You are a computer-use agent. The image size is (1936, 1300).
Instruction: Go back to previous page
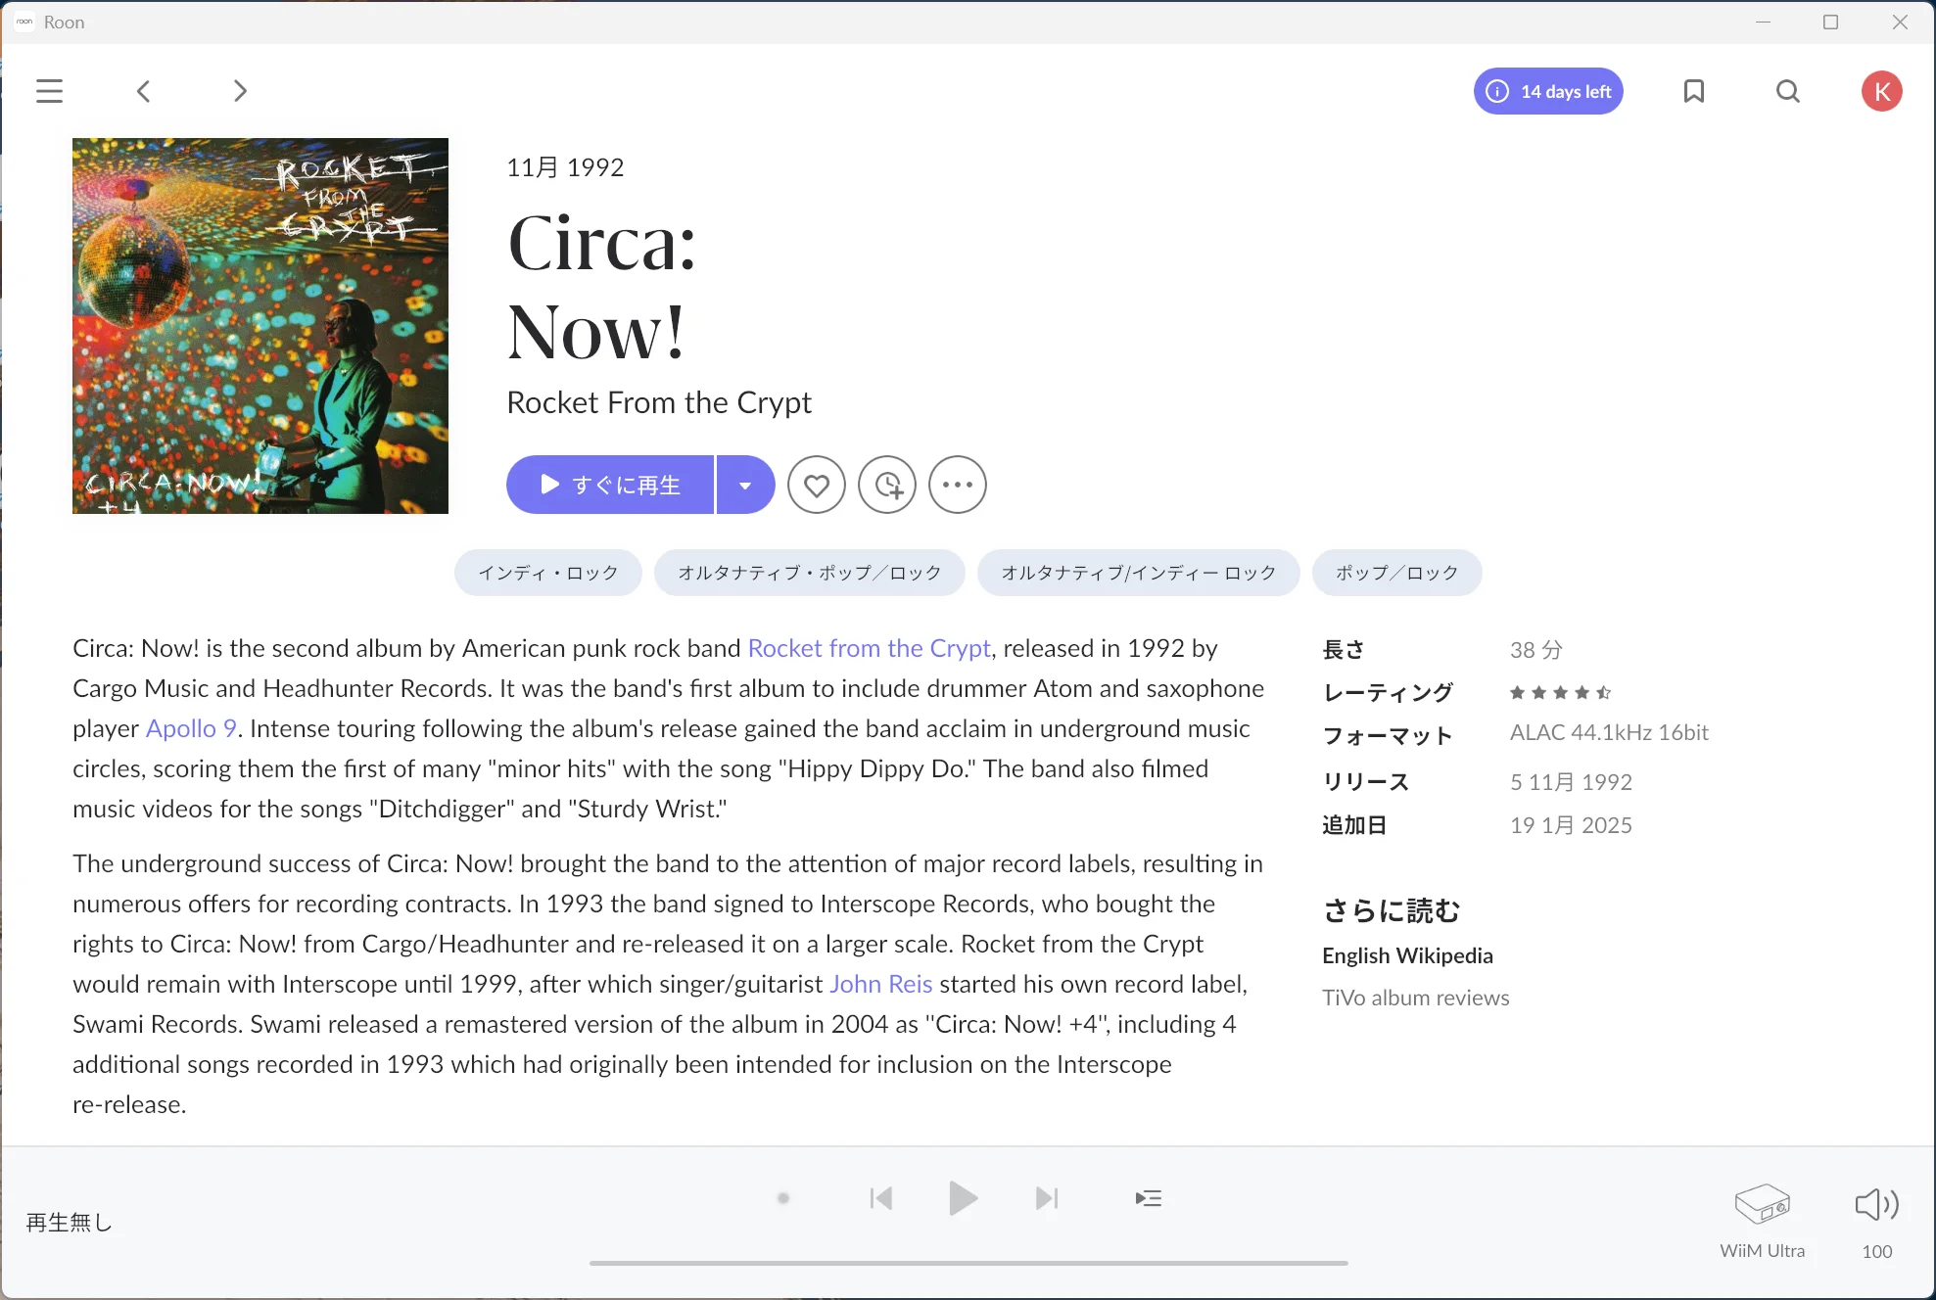[x=144, y=91]
